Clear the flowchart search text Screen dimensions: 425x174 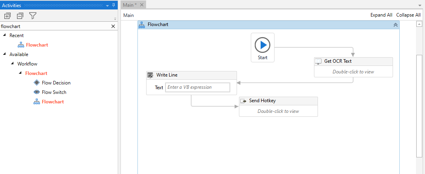click(113, 26)
